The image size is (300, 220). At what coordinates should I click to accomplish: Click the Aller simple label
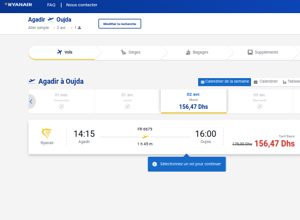pos(39,28)
